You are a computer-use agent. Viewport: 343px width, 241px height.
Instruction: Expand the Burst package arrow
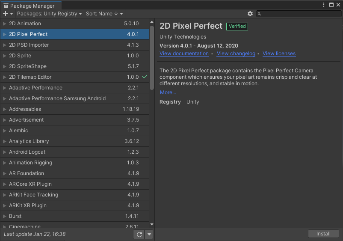pyautogui.click(x=5, y=216)
